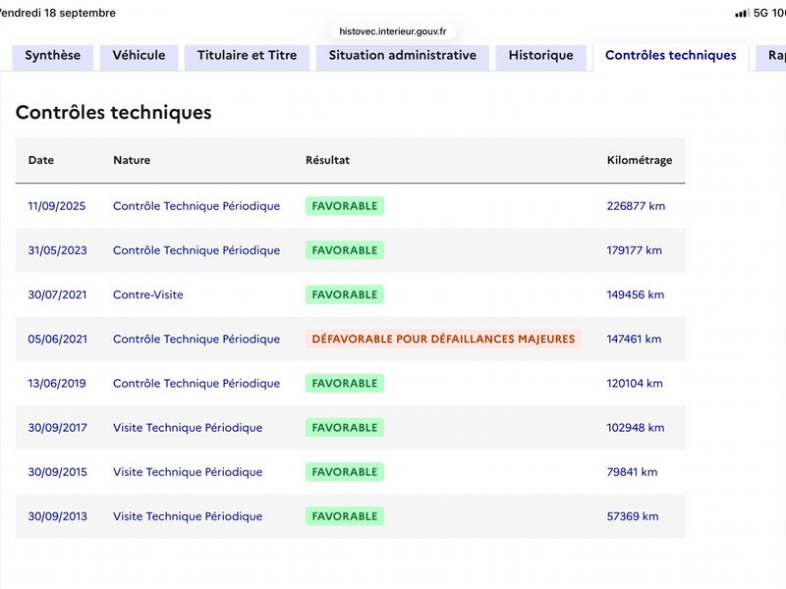Click the DÉFAVORABLE POUR DÉFAILLANCES MAJEURES badge
Viewport: 786px width, 589px height.
[443, 339]
